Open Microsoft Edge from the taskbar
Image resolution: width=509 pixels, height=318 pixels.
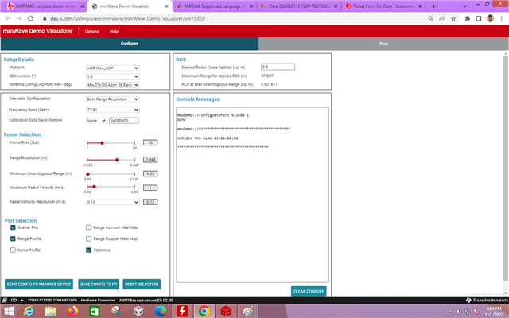(160, 311)
